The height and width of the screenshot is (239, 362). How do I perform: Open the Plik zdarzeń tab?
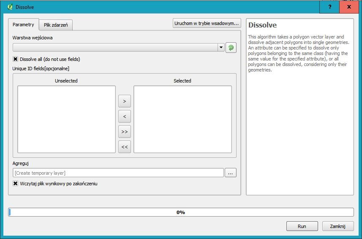56,25
